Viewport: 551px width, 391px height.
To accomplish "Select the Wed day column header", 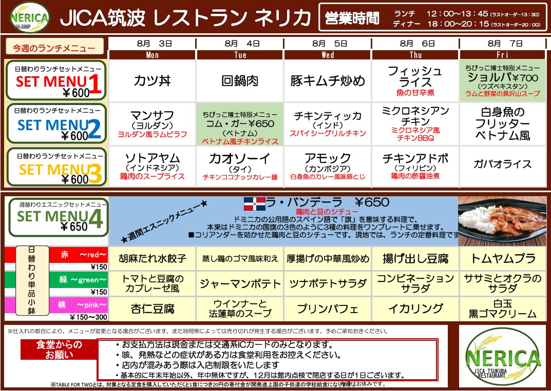I will (328, 55).
